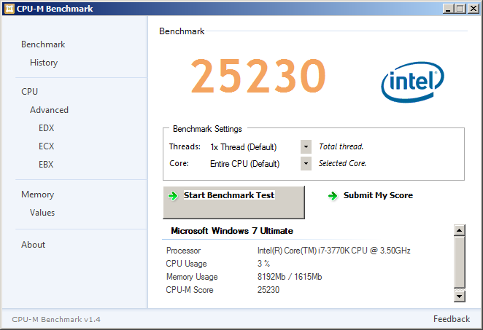Click the Processor label
This screenshot has width=483, height=330.
click(183, 251)
